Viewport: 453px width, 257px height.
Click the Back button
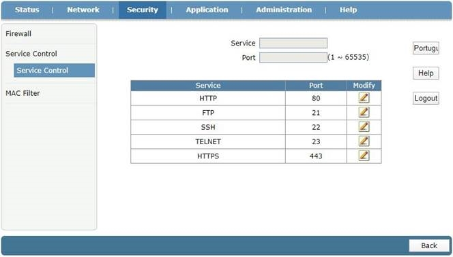pyautogui.click(x=429, y=245)
